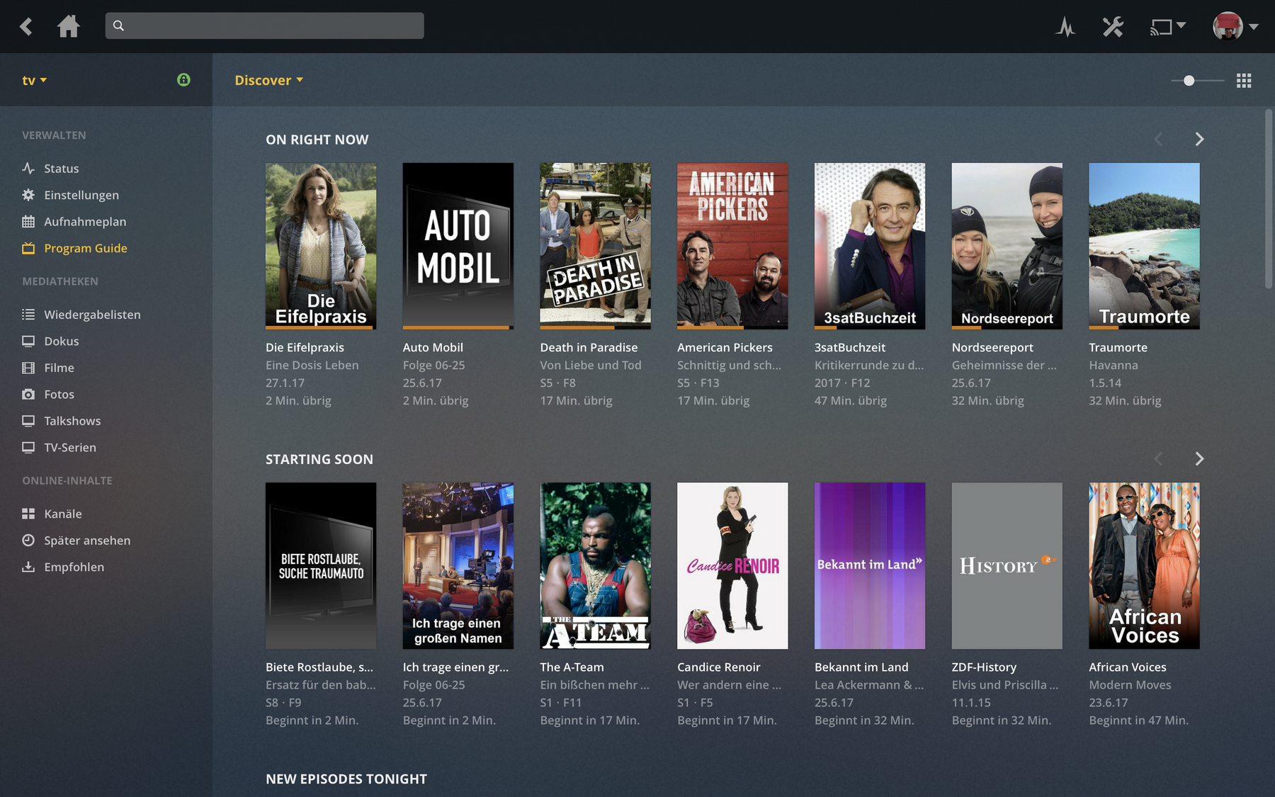Viewport: 1275px width, 797px height.
Task: Click subtitle 'Havanna' under Traumorte
Action: point(1113,366)
